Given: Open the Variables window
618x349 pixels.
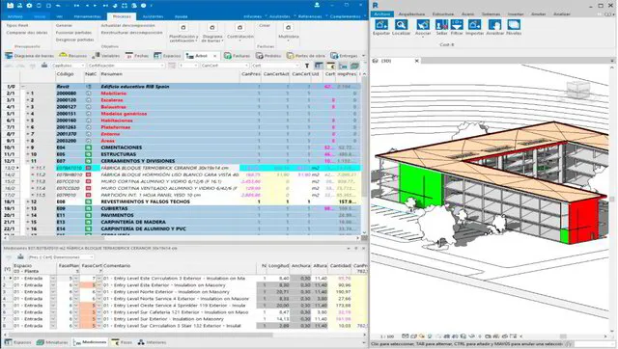Looking at the screenshot, I should click(105, 56).
